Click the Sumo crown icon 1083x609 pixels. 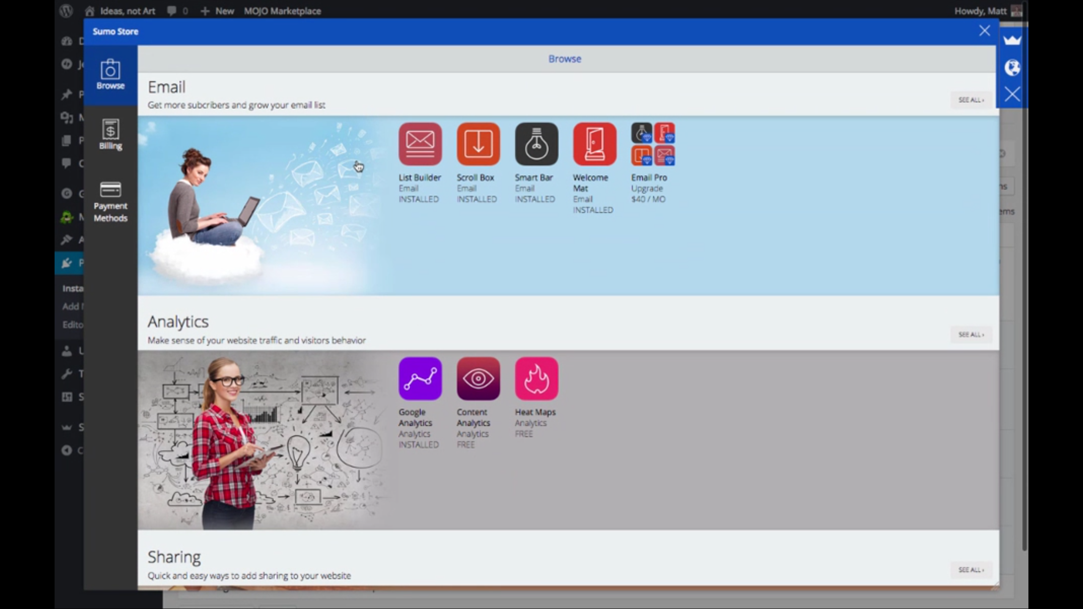1012,40
